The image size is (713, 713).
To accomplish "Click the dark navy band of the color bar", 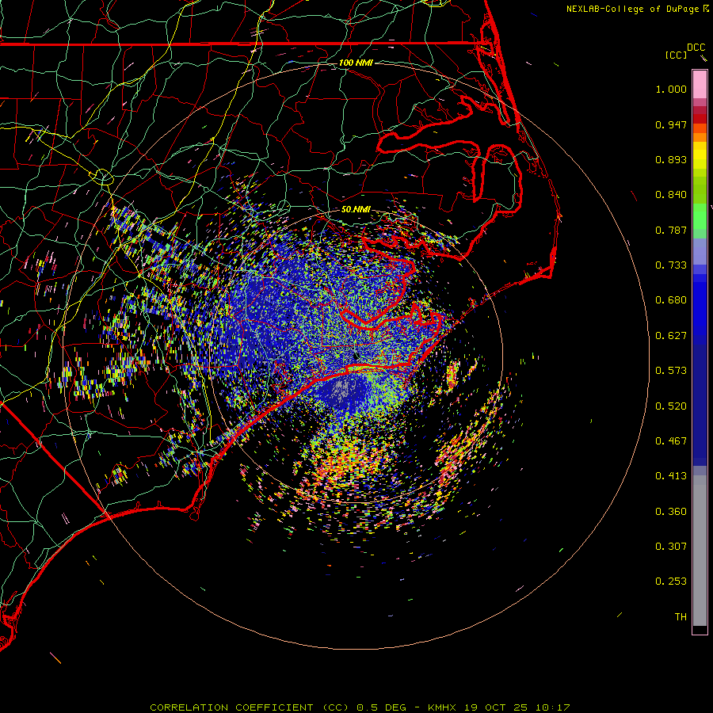I will point(700,405).
